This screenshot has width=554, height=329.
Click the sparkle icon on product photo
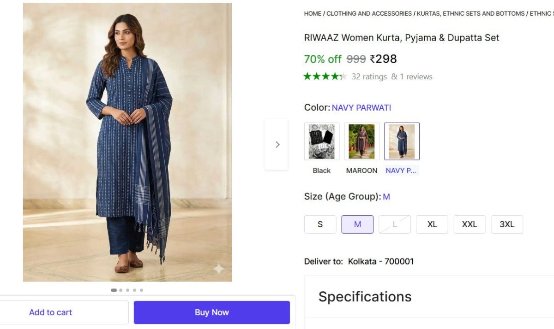pos(218,269)
